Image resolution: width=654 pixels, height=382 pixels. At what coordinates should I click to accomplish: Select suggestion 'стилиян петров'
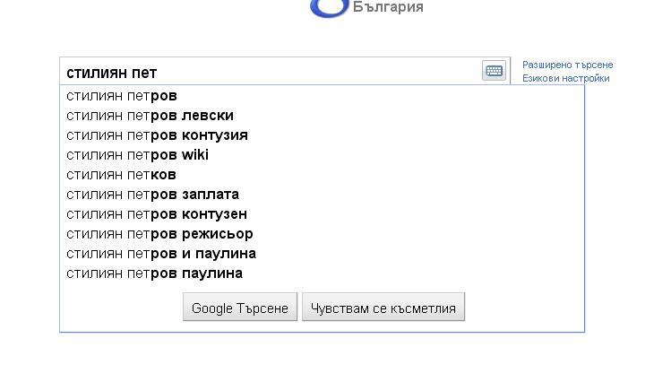(322, 96)
